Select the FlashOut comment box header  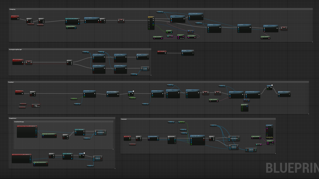158,82
